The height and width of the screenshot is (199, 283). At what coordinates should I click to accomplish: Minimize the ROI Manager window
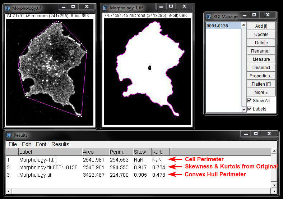point(245,15)
